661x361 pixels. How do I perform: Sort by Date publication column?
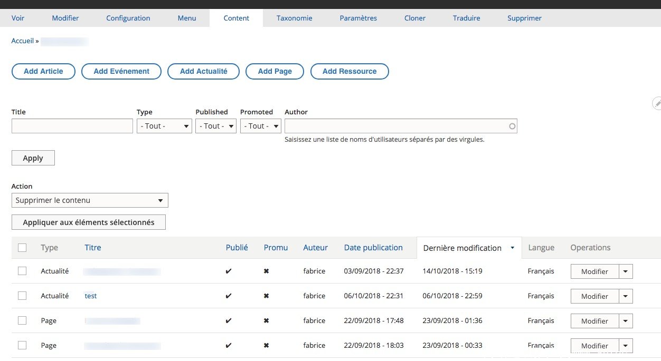coord(373,247)
